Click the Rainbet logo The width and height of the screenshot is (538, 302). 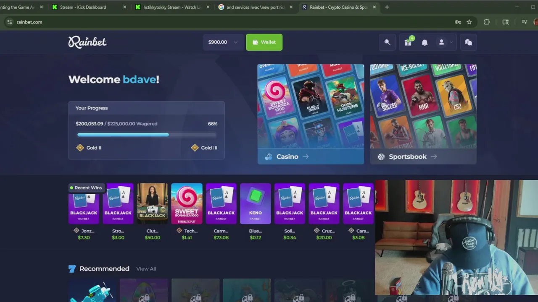point(87,42)
